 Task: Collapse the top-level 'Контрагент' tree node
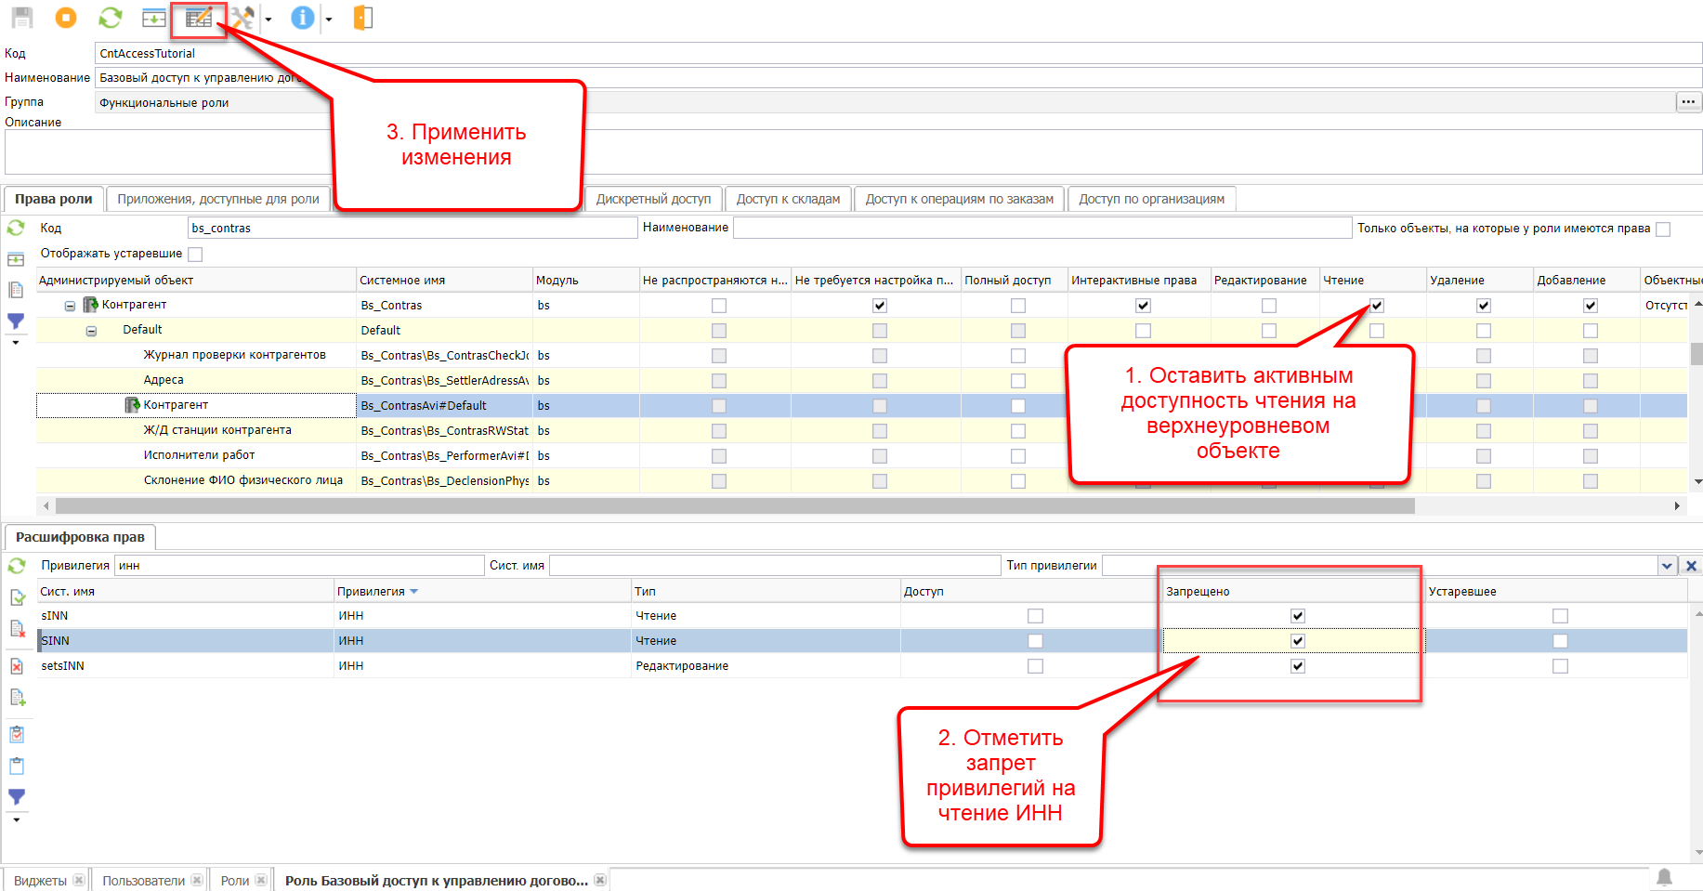click(70, 306)
